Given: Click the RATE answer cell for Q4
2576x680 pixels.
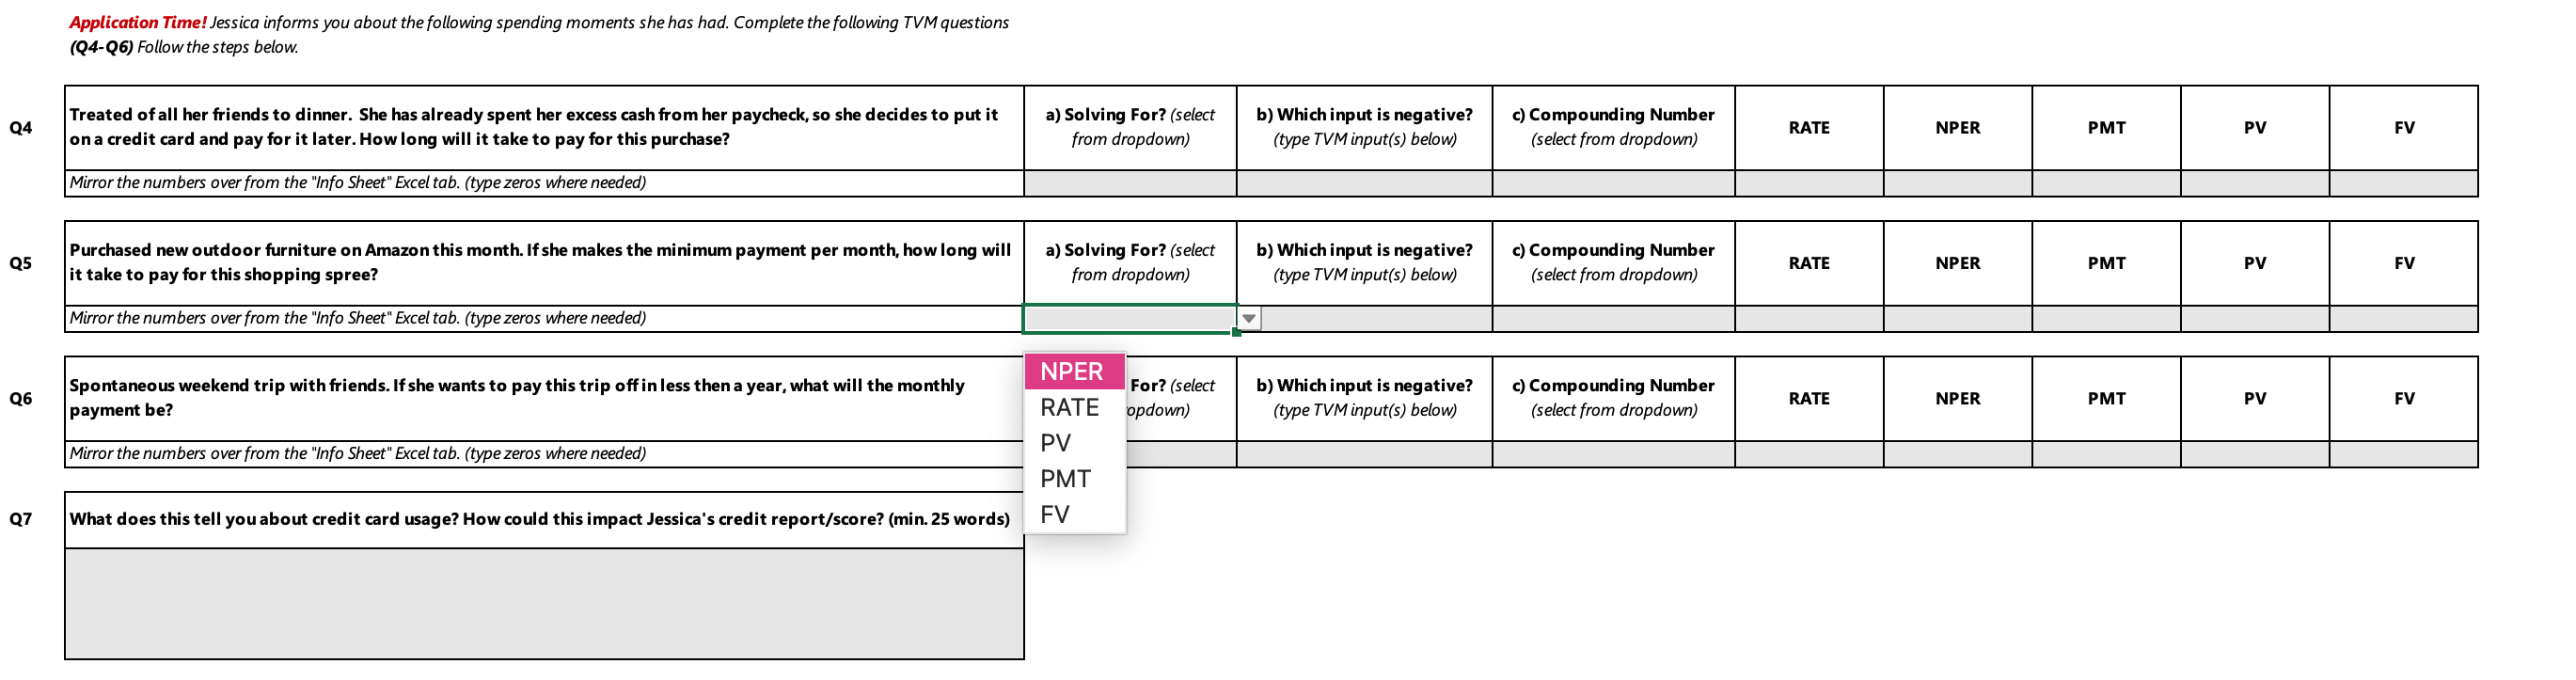Looking at the screenshot, I should tap(1808, 183).
